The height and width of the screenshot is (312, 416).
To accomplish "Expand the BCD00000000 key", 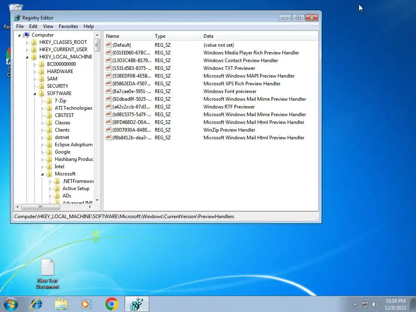I will (35, 65).
